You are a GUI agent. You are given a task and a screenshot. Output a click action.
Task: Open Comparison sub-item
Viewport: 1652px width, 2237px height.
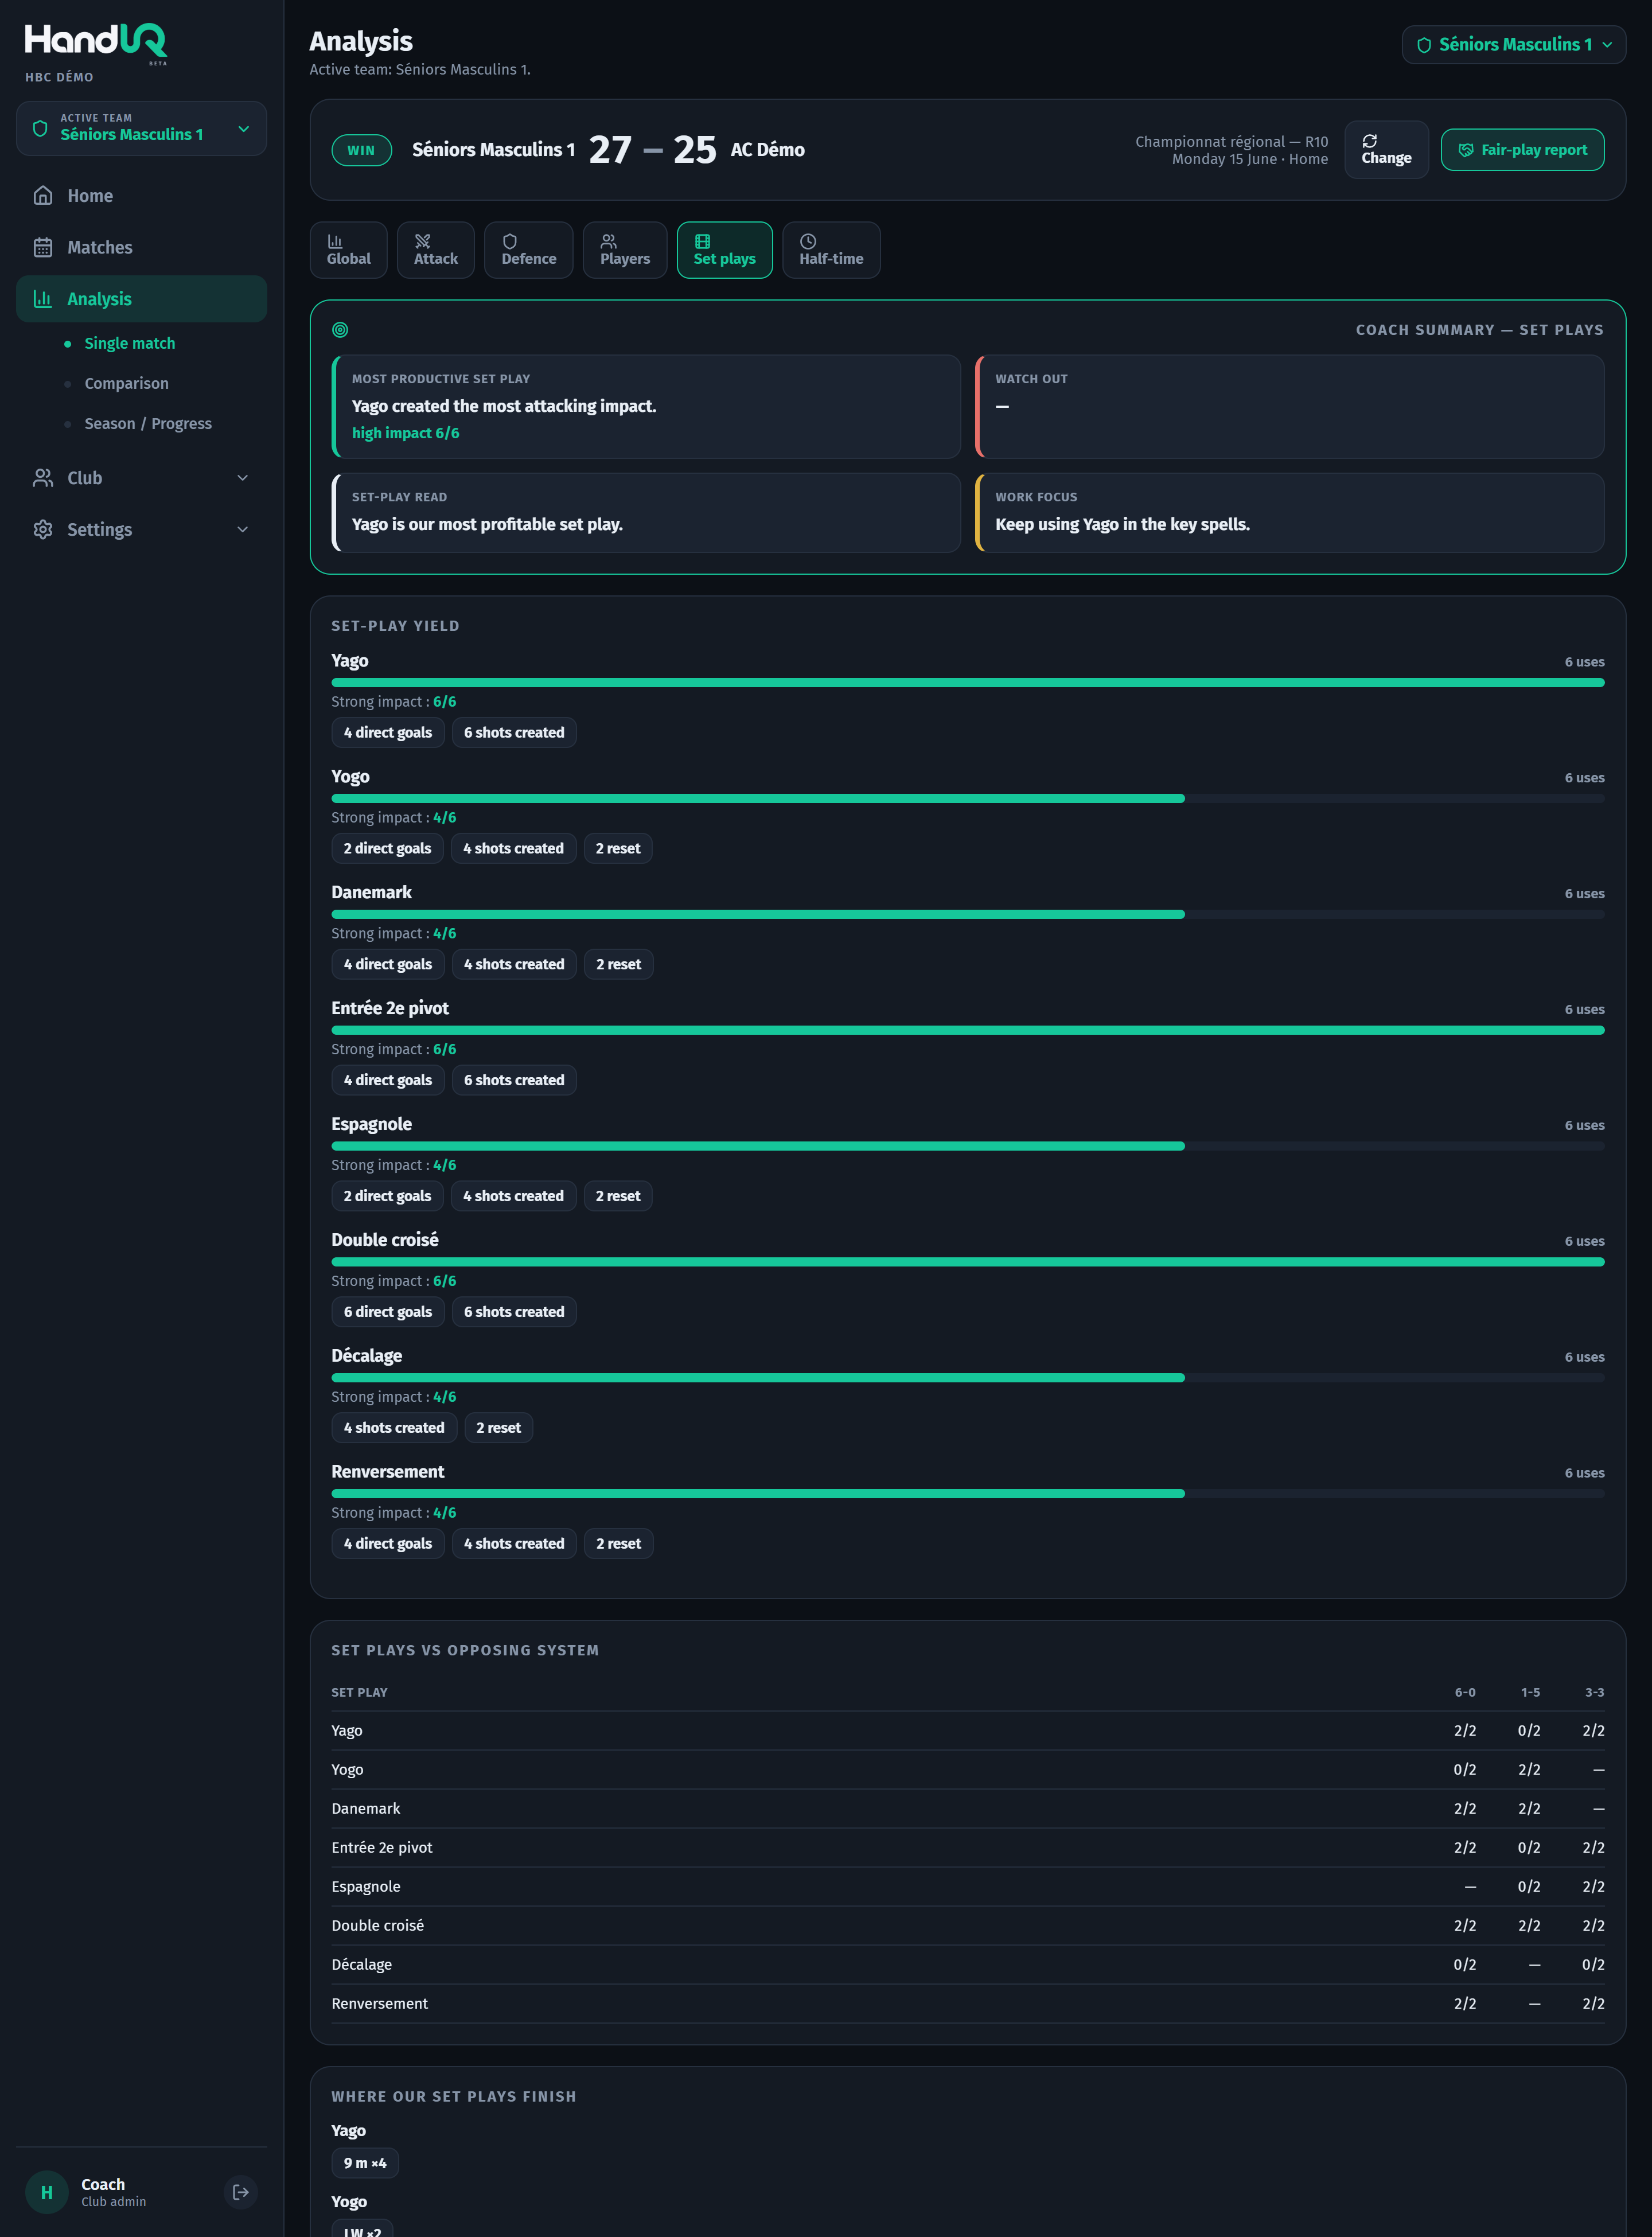point(127,383)
